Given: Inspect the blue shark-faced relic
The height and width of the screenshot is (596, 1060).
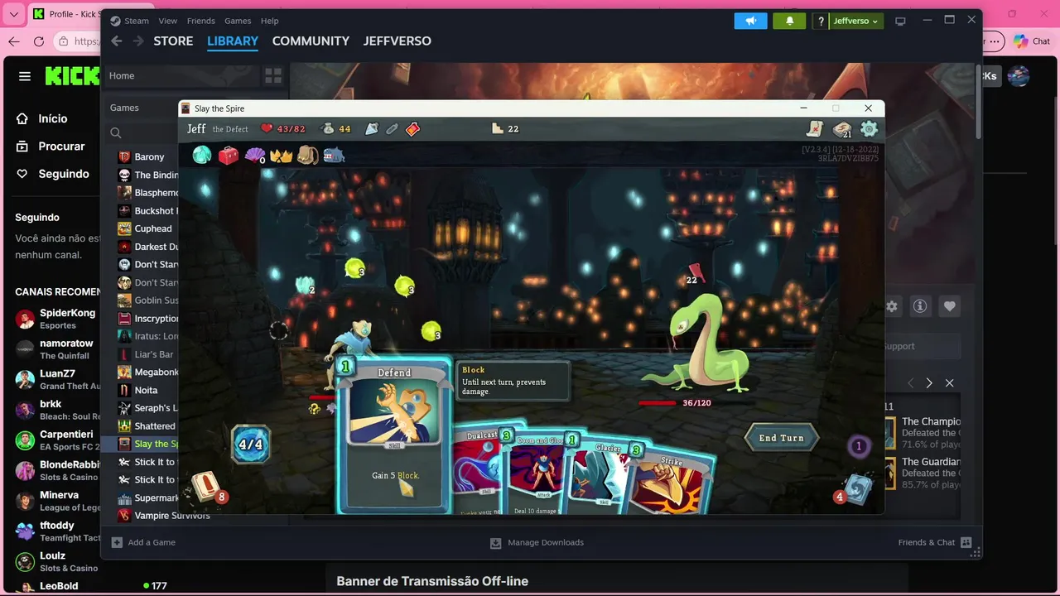Looking at the screenshot, I should [334, 155].
